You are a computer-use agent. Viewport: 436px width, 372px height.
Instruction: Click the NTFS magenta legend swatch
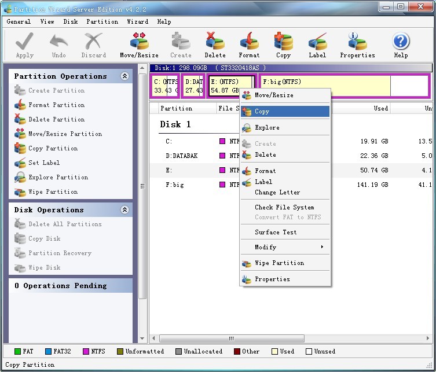tap(86, 351)
